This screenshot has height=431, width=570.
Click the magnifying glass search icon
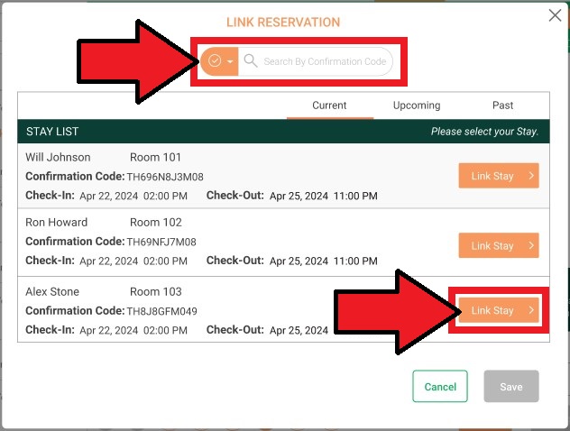tap(251, 60)
